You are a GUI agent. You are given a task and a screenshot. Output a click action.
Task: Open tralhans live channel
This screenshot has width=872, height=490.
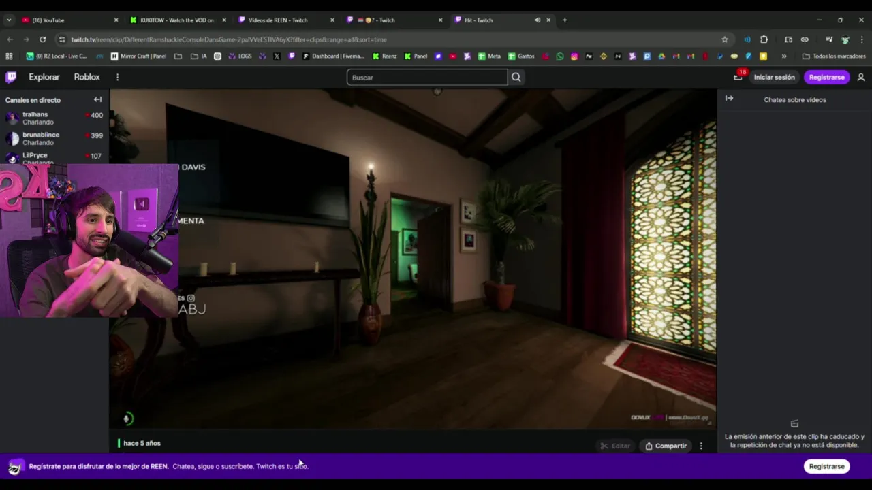54,118
